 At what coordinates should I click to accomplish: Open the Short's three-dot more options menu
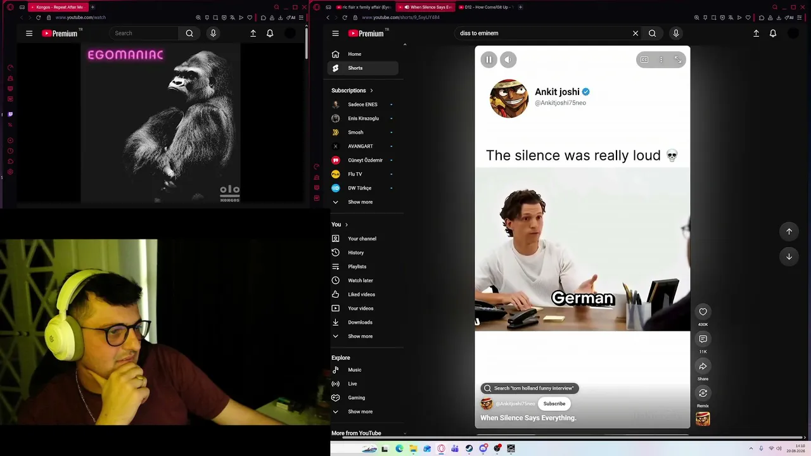tap(661, 60)
